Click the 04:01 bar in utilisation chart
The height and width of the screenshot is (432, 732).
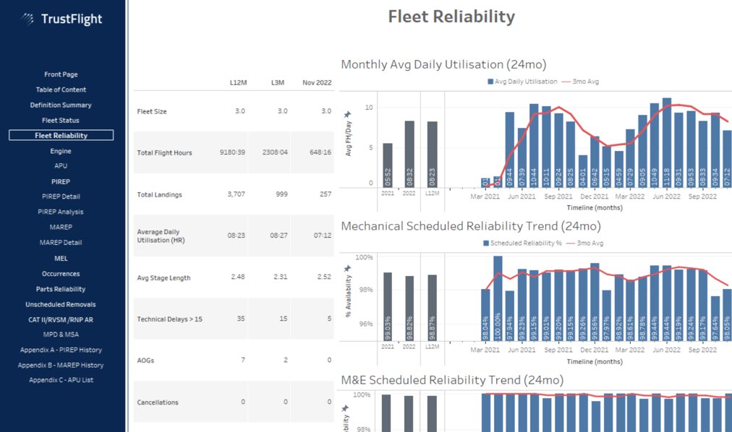click(x=582, y=171)
